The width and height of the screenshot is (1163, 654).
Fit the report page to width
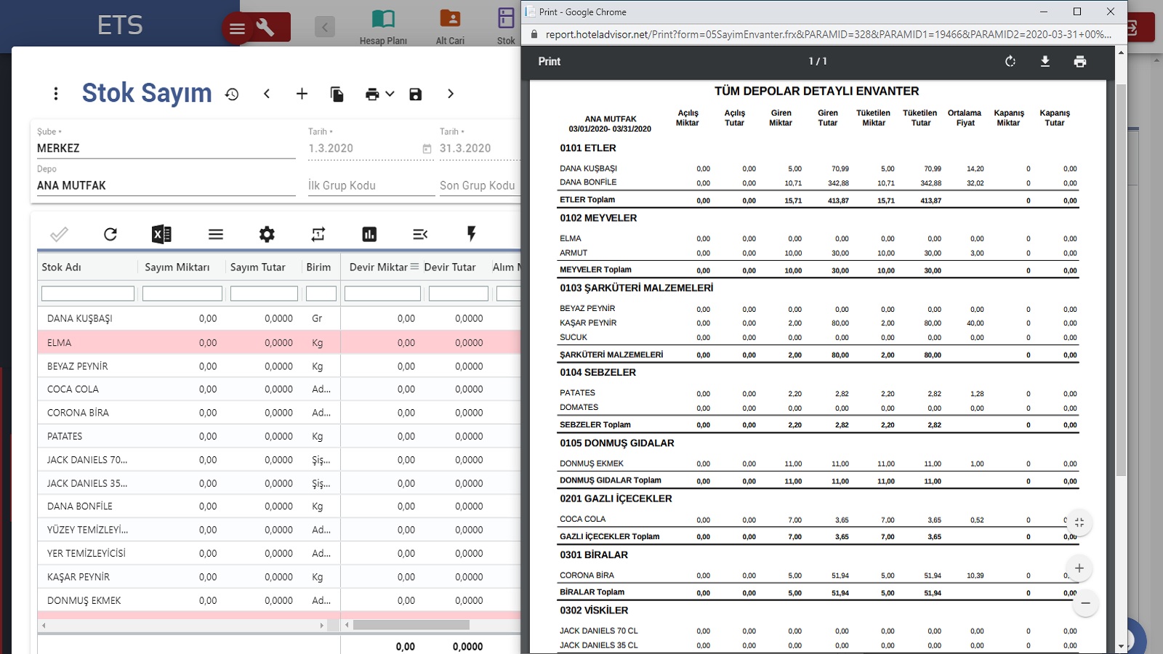click(x=1079, y=522)
